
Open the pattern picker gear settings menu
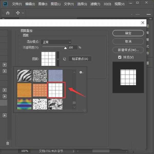click(x=81, y=73)
